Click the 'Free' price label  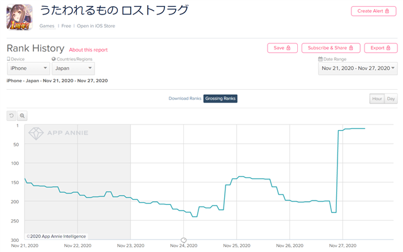pyautogui.click(x=66, y=26)
